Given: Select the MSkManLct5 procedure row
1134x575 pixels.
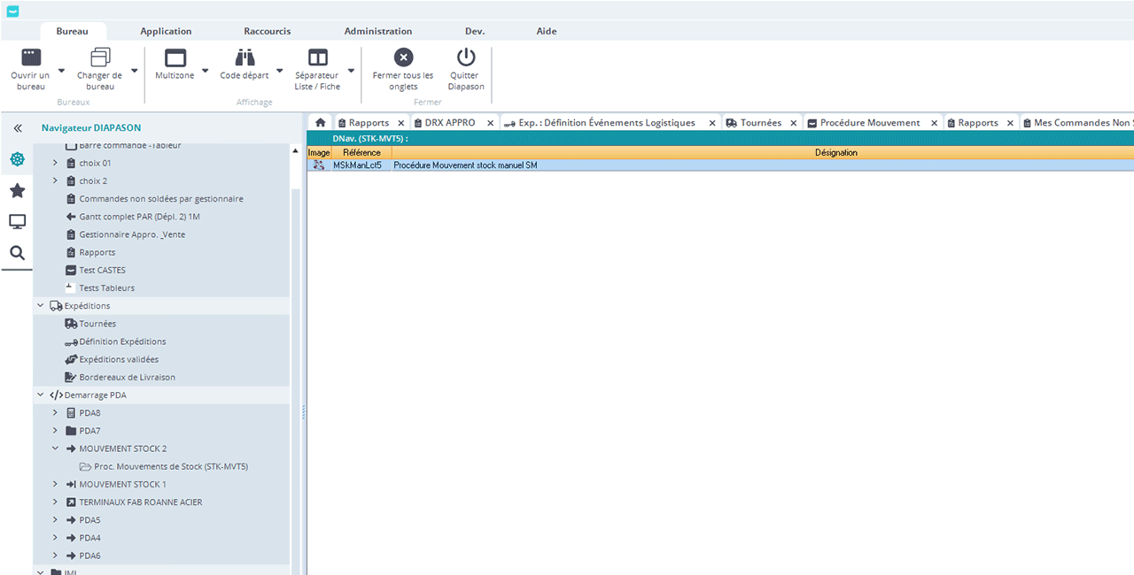Looking at the screenshot, I should pos(357,165).
